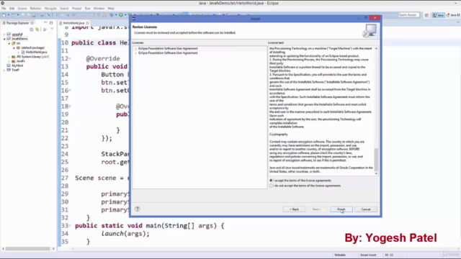Image resolution: width=461 pixels, height=259 pixels.
Task: Click the Save toolbar icon
Action: 22,15
